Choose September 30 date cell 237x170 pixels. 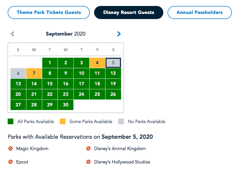tap(65, 105)
